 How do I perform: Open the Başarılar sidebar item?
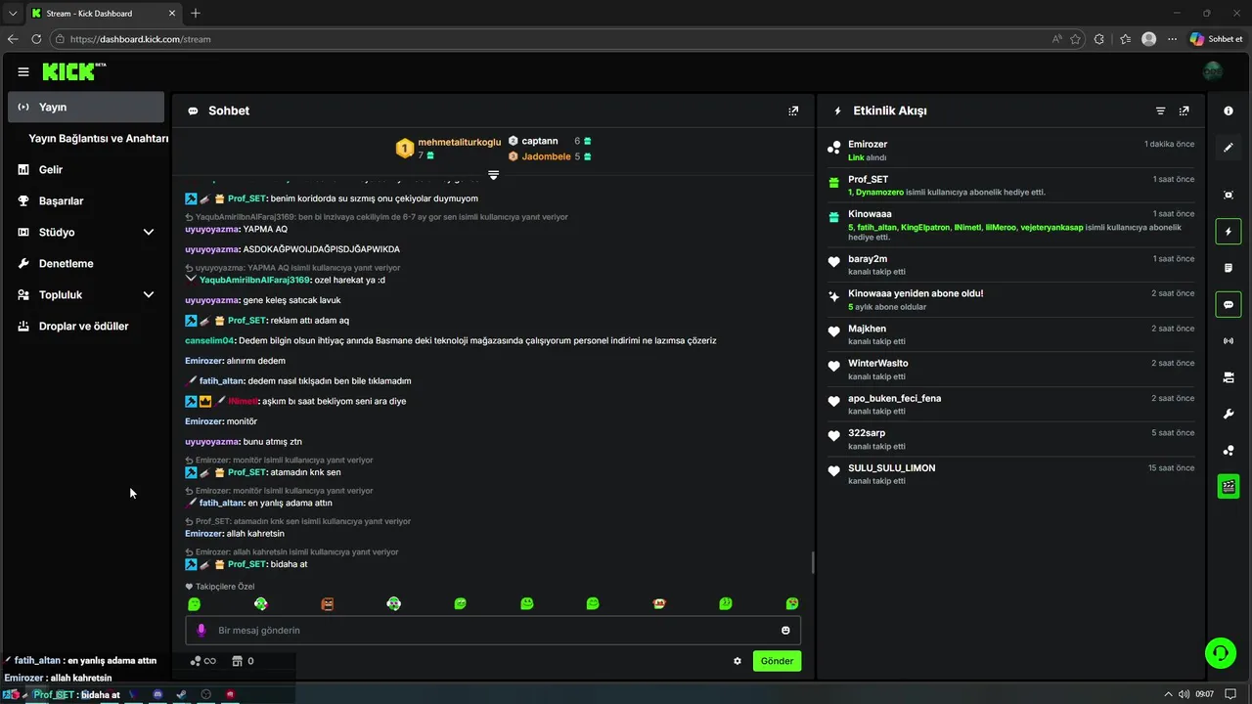(86, 201)
